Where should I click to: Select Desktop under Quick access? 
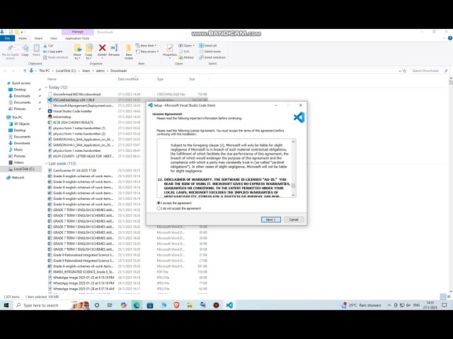[x=20, y=90]
